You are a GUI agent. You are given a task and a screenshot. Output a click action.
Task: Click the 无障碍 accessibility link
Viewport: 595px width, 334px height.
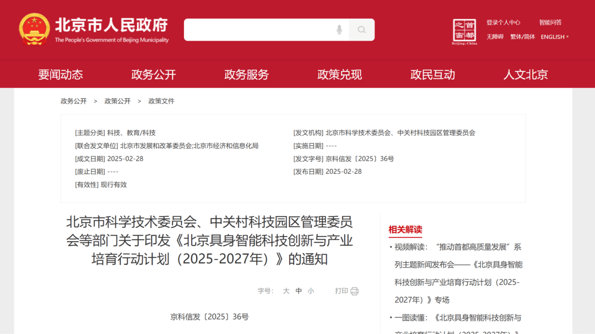click(495, 37)
